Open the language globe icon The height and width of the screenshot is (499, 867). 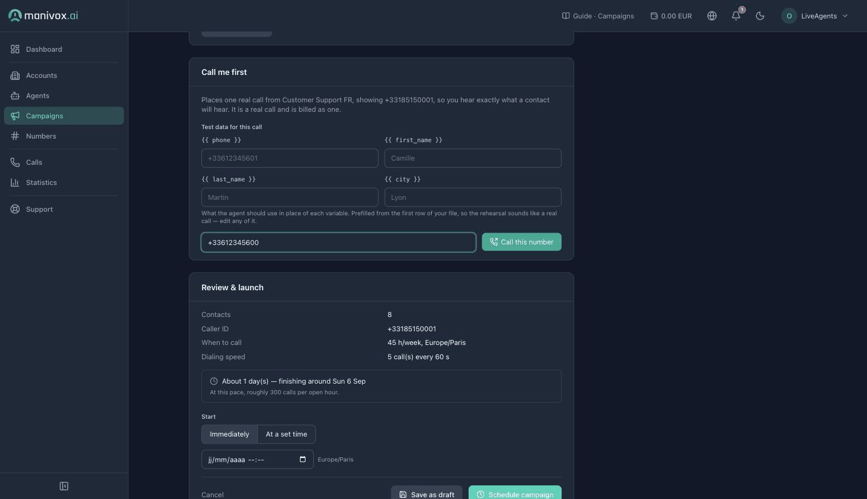point(712,16)
